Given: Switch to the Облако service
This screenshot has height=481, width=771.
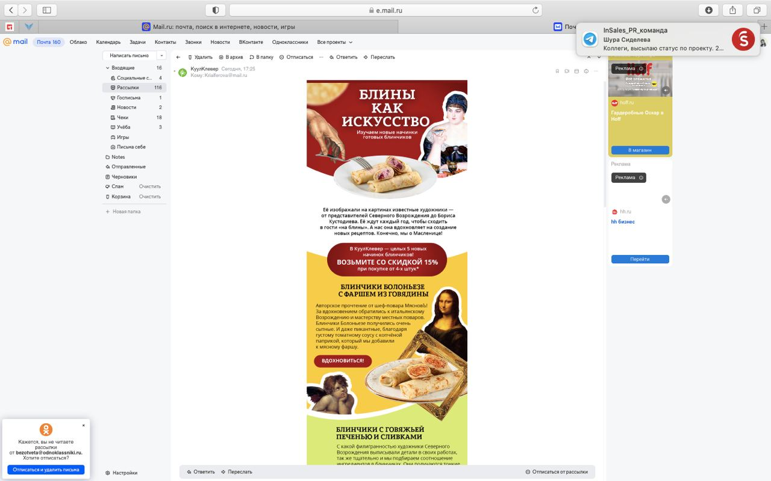Looking at the screenshot, I should pyautogui.click(x=78, y=42).
